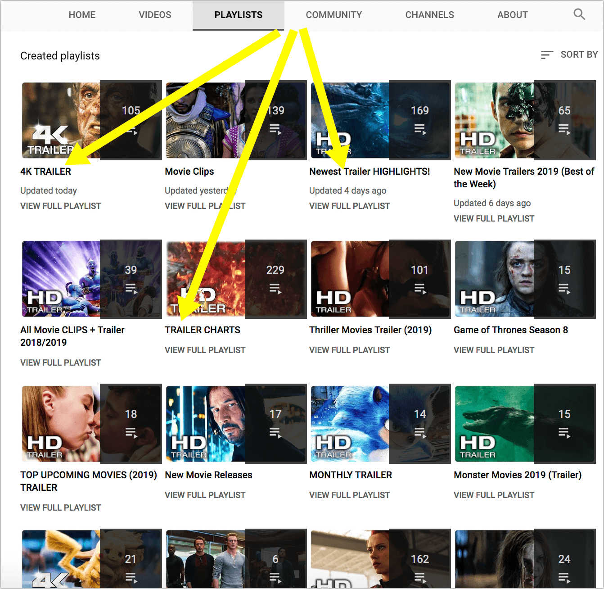Go to the Community tab

pos(334,15)
